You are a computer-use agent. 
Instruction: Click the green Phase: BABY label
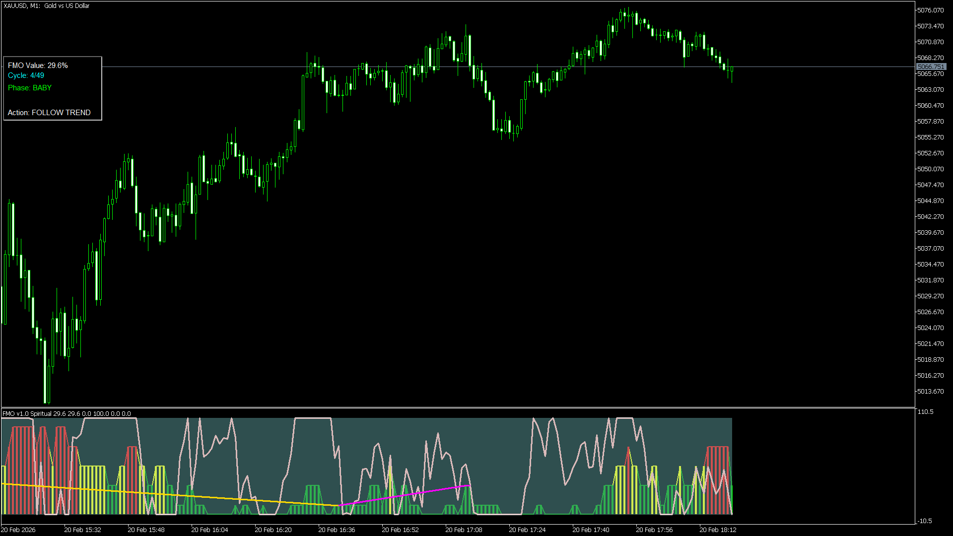(30, 88)
